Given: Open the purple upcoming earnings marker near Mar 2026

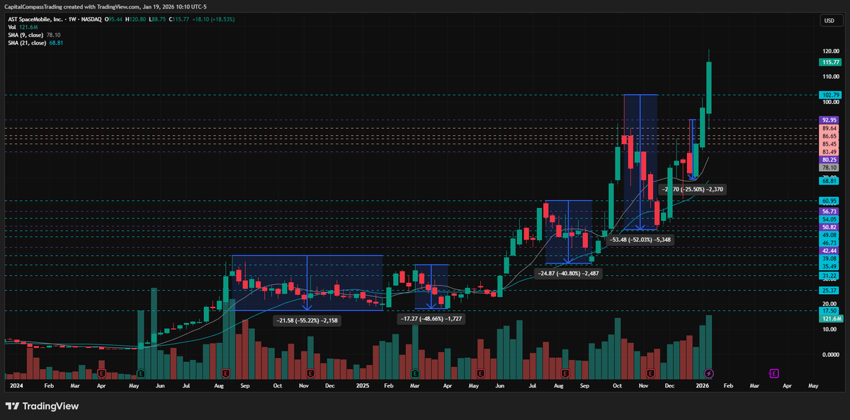Looking at the screenshot, I should click(x=773, y=372).
